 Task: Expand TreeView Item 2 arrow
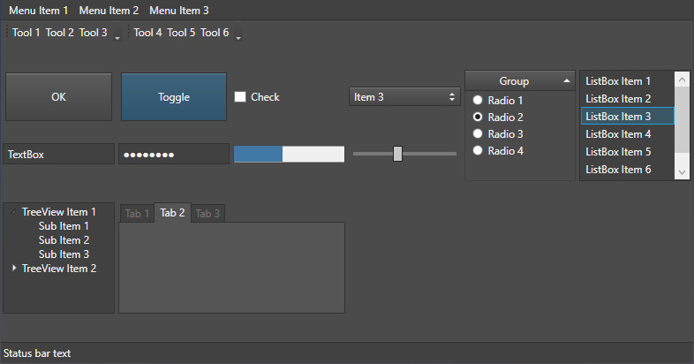pos(14,268)
